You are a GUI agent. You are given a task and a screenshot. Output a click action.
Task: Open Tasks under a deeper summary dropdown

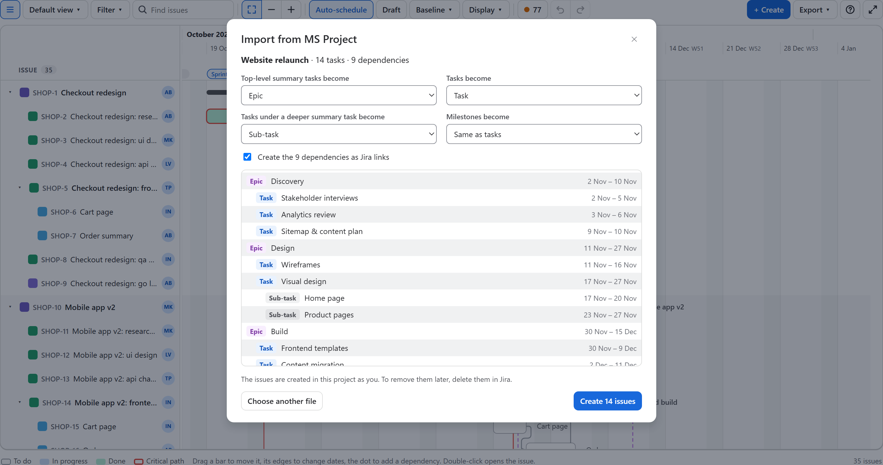pyautogui.click(x=339, y=134)
